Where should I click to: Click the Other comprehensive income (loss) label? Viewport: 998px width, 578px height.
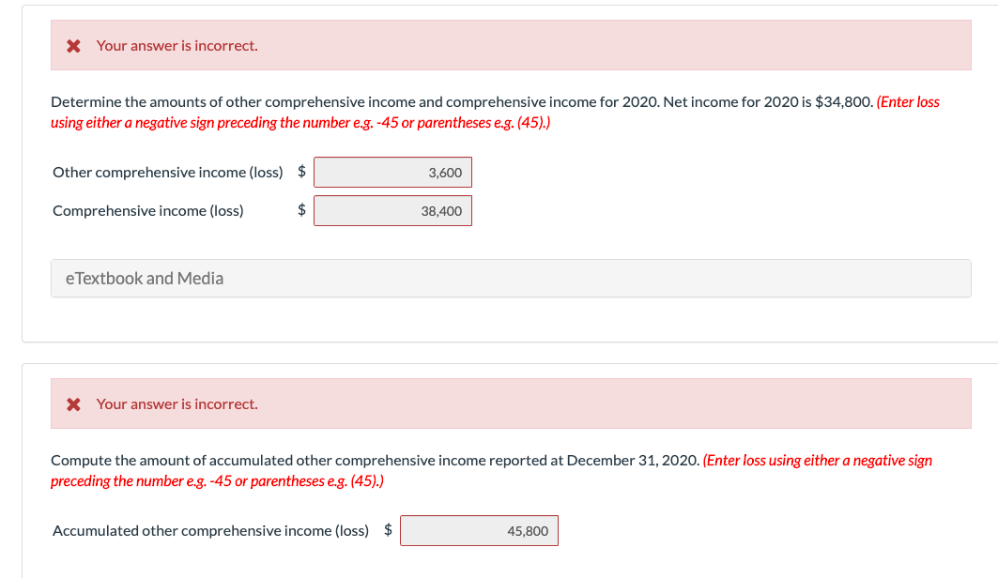tap(167, 172)
